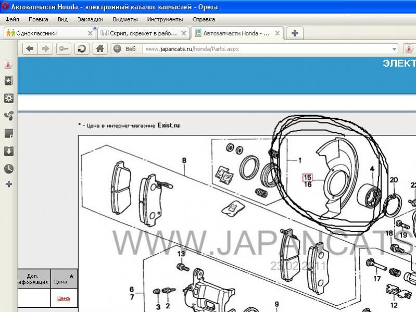The image size is (416, 312).
Task: Open the Инструменты menu
Action: click(x=165, y=19)
